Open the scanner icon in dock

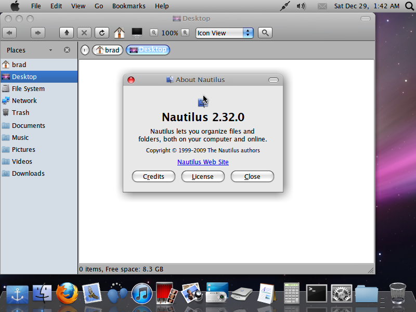241,294
